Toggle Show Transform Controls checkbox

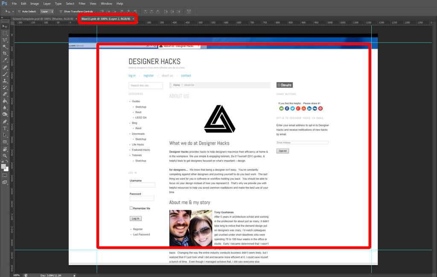61,12
